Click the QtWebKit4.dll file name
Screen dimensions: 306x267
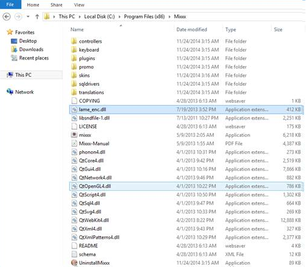[94, 220]
